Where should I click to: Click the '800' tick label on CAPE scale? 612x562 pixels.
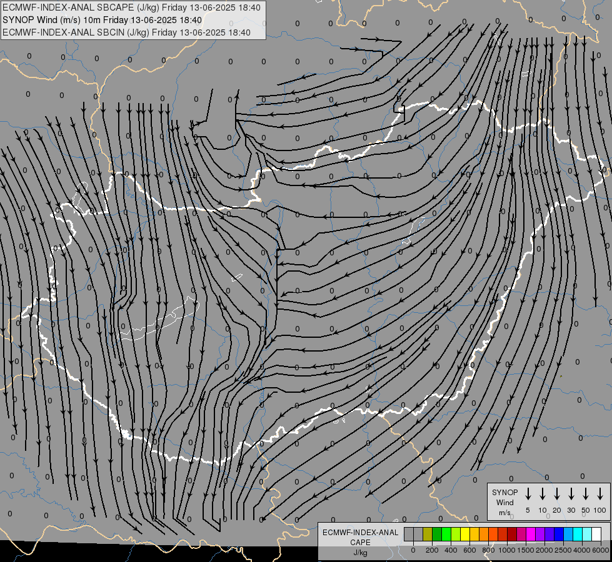[488, 550]
